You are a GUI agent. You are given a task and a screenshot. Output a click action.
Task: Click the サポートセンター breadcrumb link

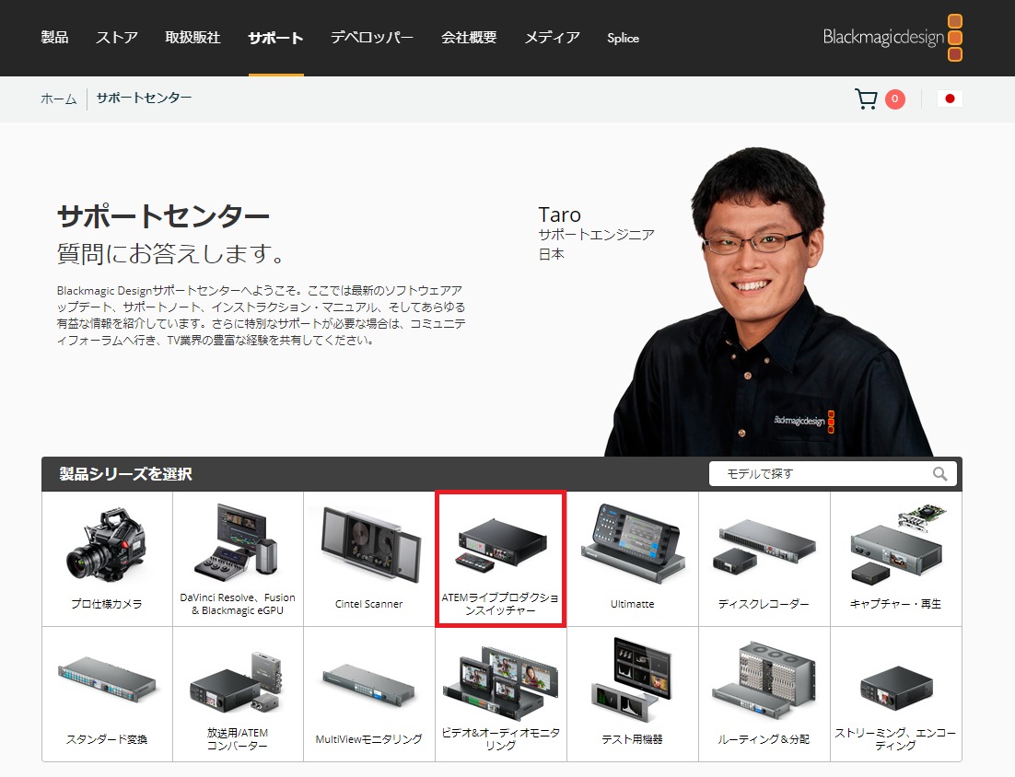tap(145, 98)
